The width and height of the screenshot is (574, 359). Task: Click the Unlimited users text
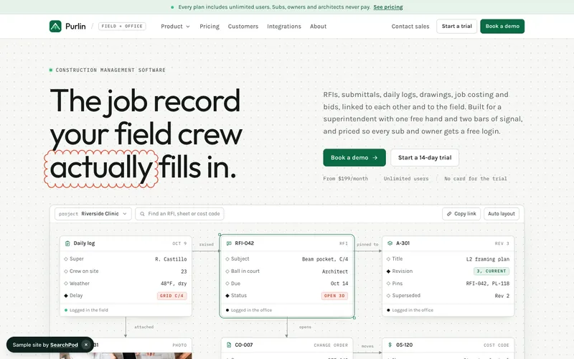pyautogui.click(x=406, y=179)
